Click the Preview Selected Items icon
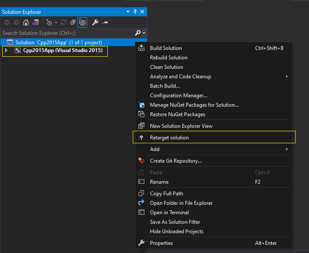 point(105,23)
